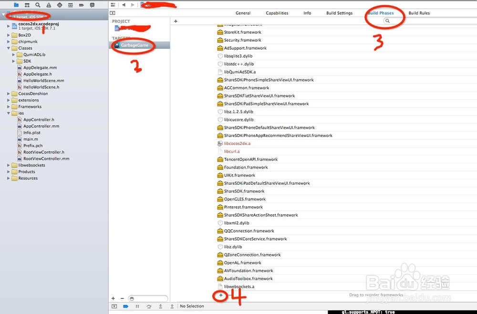Select libxml2.dylib row
This screenshot has width=477, height=314.
coord(346,223)
